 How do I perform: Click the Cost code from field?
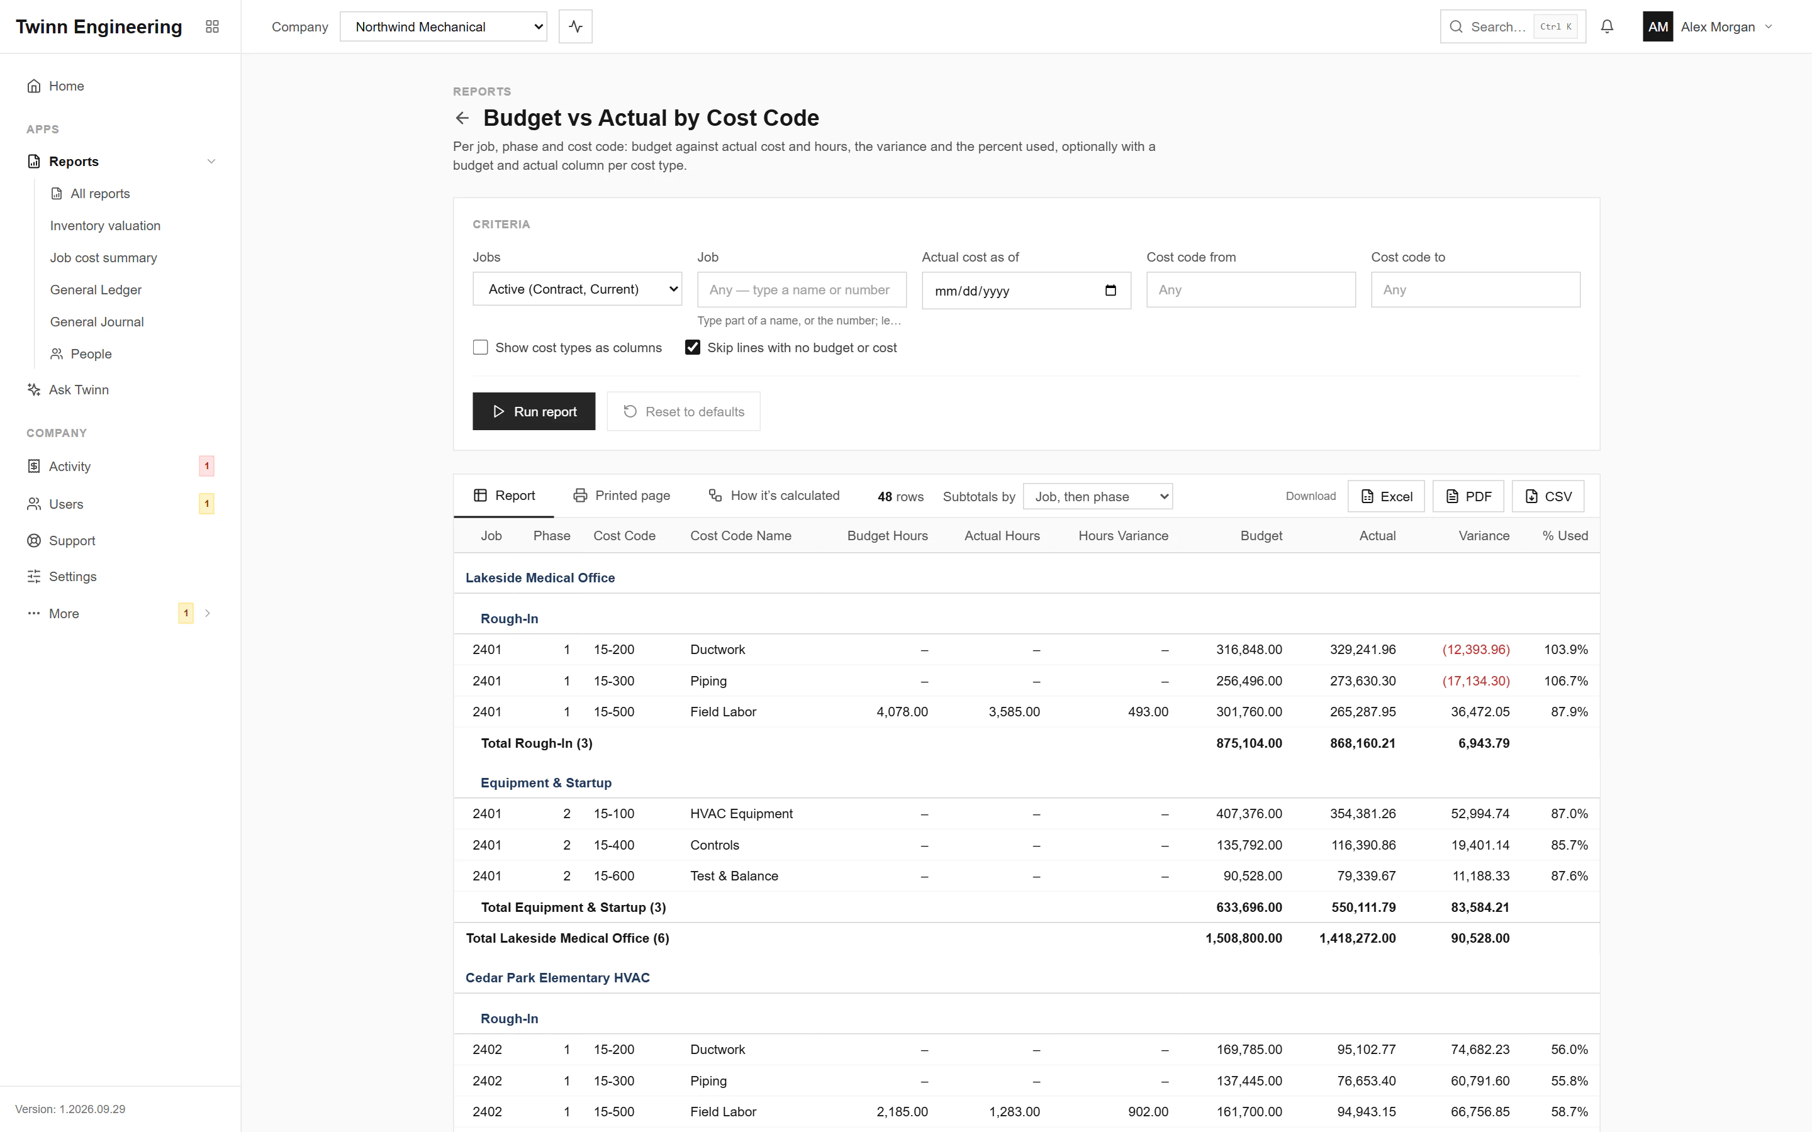(1251, 290)
